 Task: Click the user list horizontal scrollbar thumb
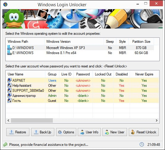tap(32, 120)
